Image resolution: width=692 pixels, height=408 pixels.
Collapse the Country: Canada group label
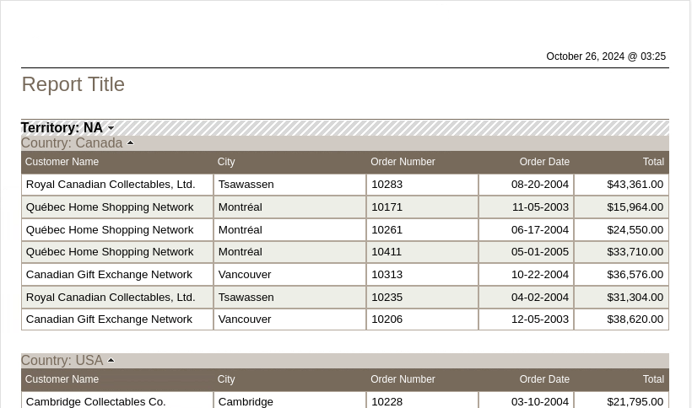pos(72,143)
